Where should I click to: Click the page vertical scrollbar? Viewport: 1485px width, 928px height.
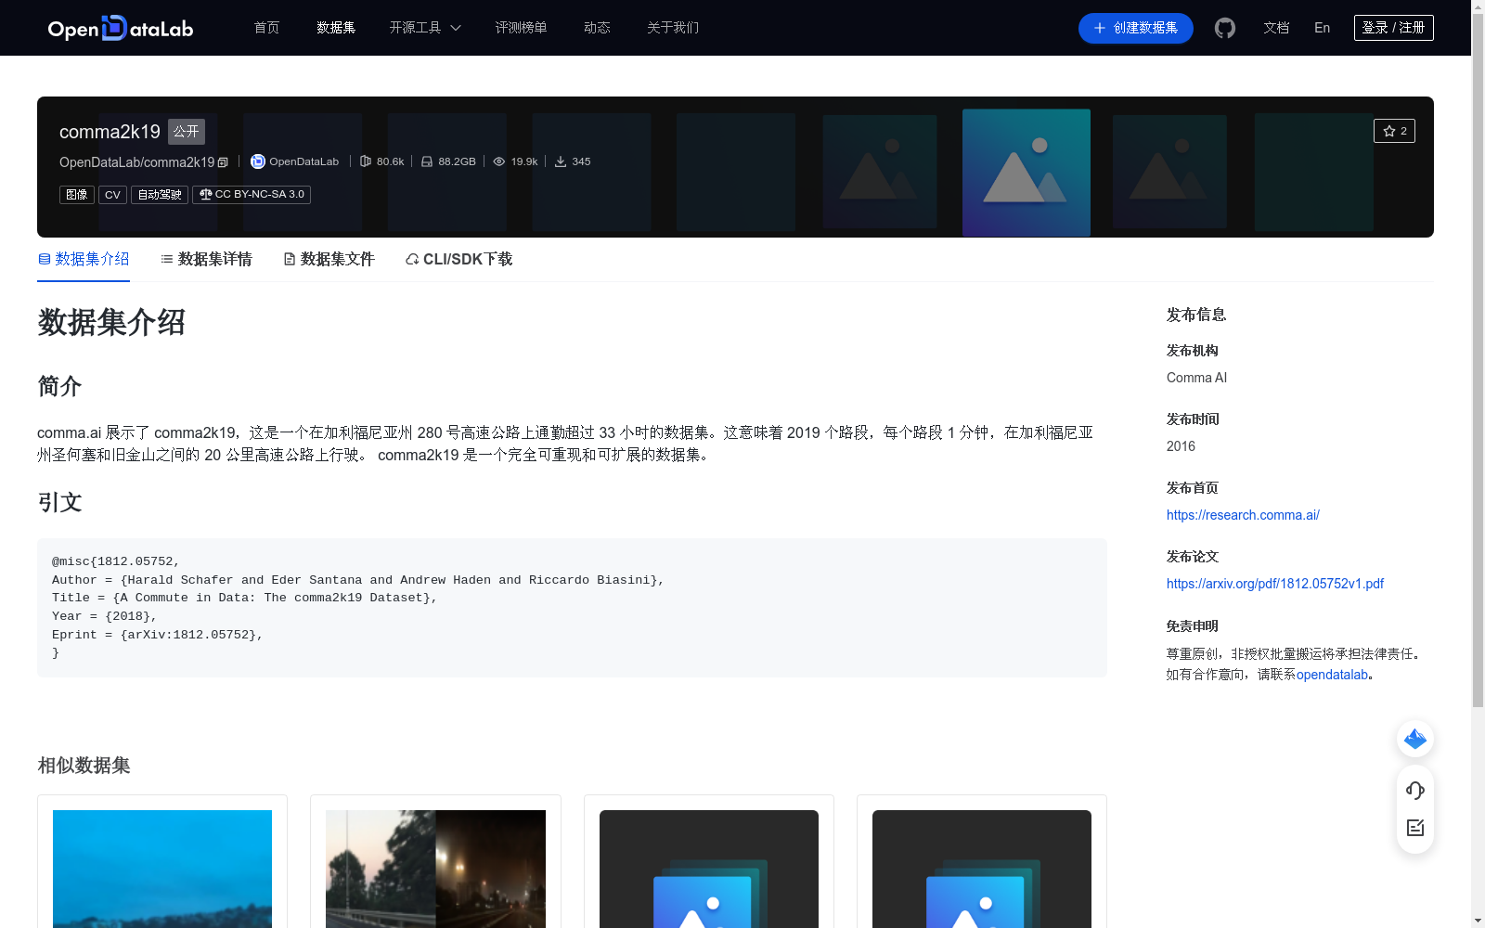coord(1478,362)
